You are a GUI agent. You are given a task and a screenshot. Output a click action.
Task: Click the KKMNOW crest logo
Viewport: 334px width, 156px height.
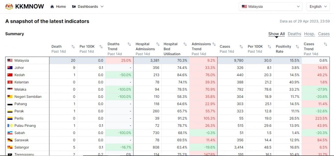point(9,7)
